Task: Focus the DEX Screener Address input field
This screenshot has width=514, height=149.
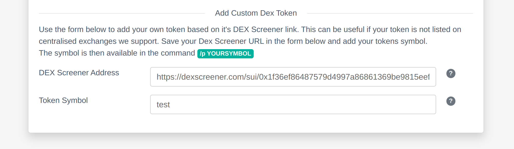Action: point(293,77)
